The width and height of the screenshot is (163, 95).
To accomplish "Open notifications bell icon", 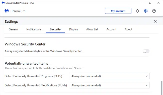I will 137,11.
